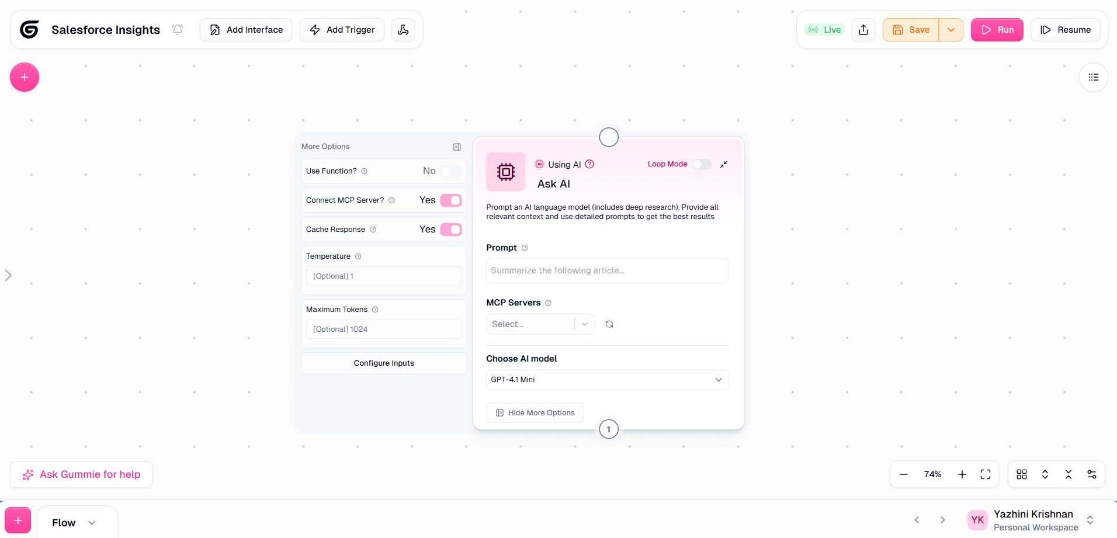This screenshot has width=1117, height=538.
Task: Collapse the More Options side panel
Action: point(457,147)
